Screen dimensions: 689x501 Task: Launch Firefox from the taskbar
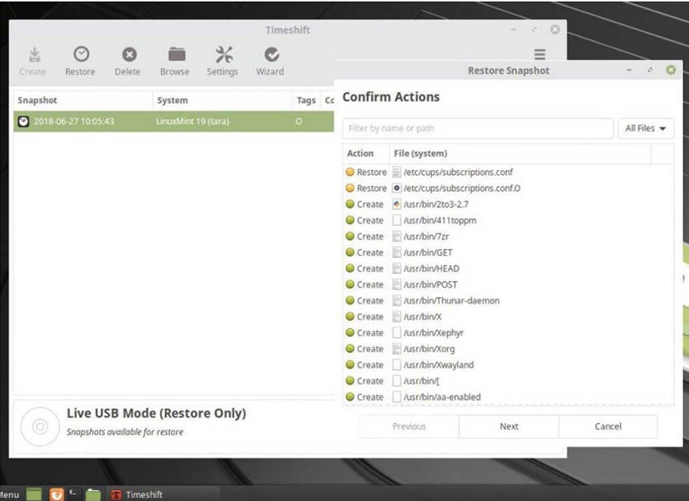[x=57, y=495]
